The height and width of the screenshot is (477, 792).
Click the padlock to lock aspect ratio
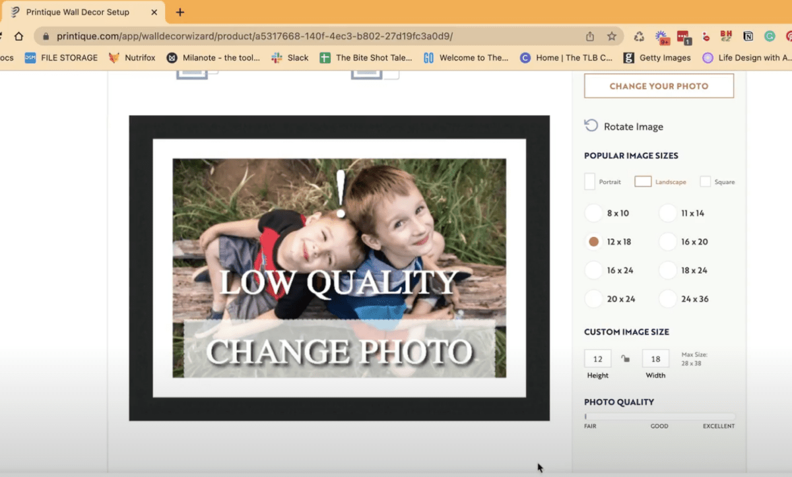(x=626, y=358)
